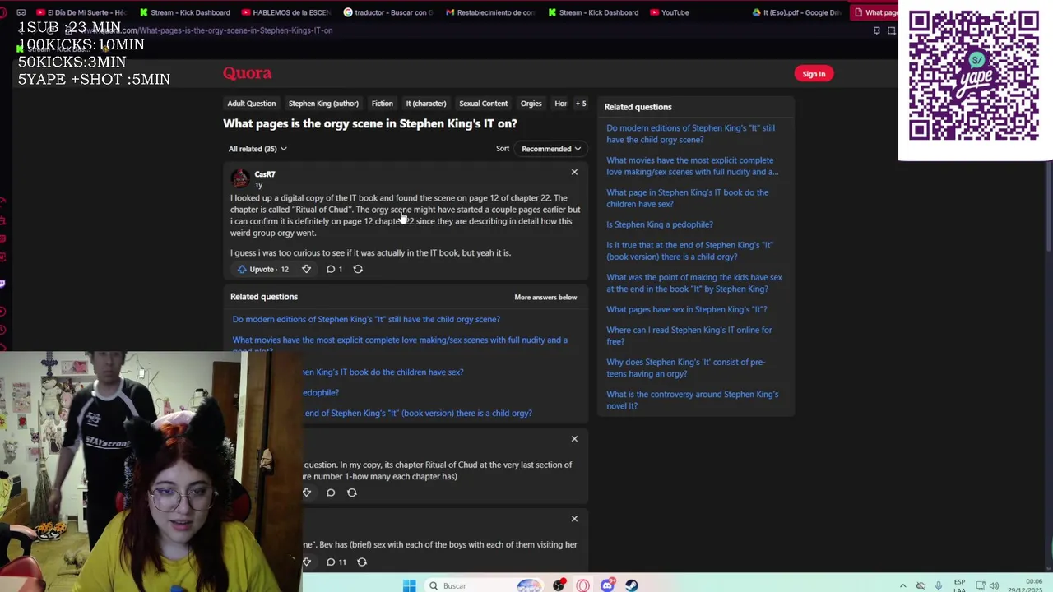Open the OBS Studio taskbar icon
Screen dimensions: 1053x592
click(x=559, y=585)
